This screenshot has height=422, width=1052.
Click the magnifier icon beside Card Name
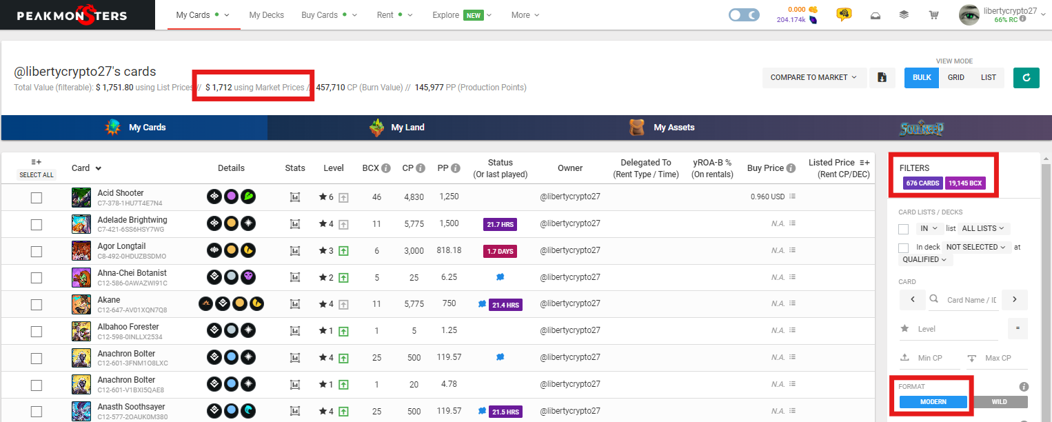click(x=934, y=299)
